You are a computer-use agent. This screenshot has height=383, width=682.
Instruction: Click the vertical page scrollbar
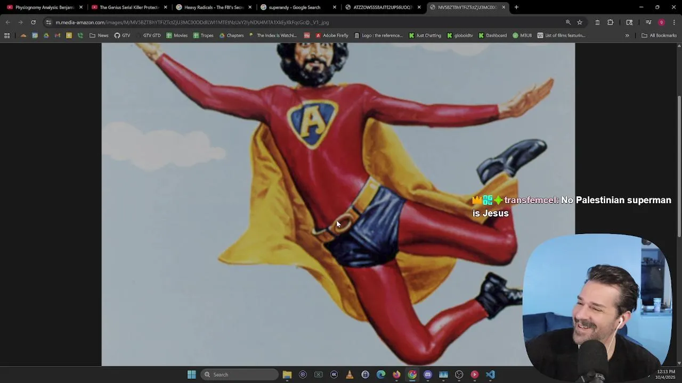coord(679,166)
